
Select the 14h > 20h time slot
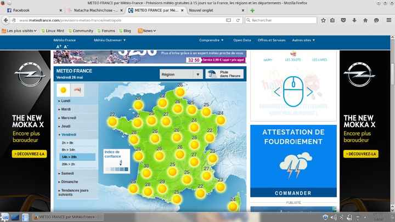click(x=77, y=157)
